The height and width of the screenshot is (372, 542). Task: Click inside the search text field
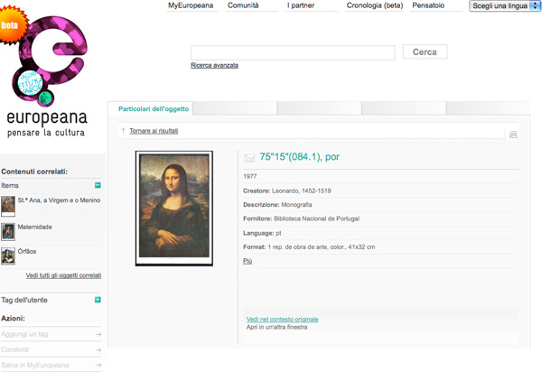point(293,52)
